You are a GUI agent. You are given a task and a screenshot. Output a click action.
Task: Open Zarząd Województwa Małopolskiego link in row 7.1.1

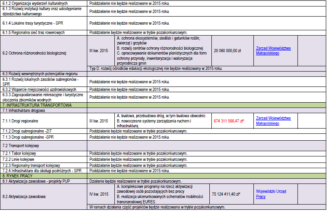(273, 121)
